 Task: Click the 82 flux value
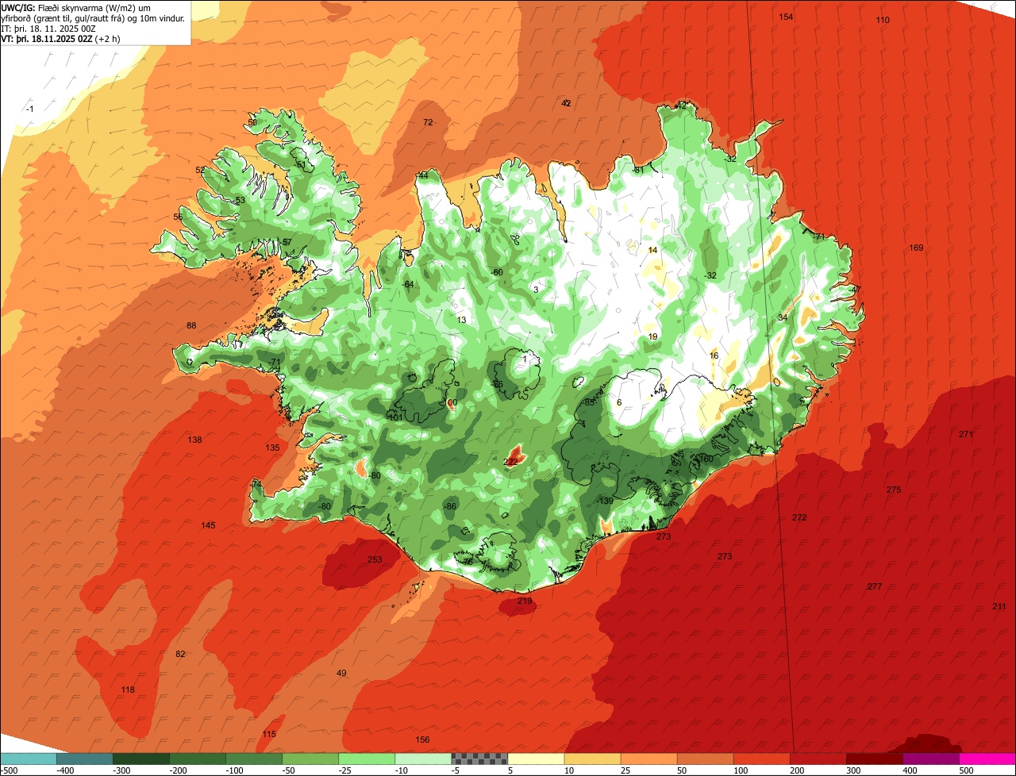coord(180,654)
